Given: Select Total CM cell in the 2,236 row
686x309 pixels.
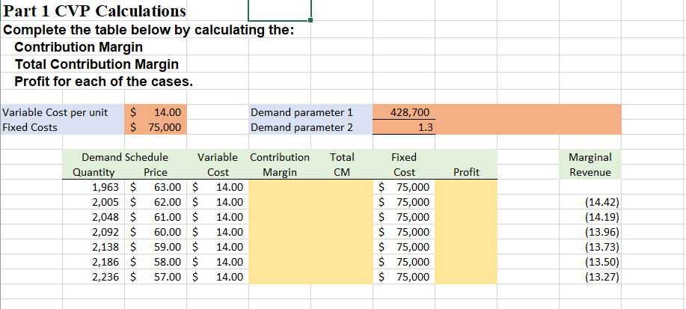Looking at the screenshot, I should click(342, 277).
